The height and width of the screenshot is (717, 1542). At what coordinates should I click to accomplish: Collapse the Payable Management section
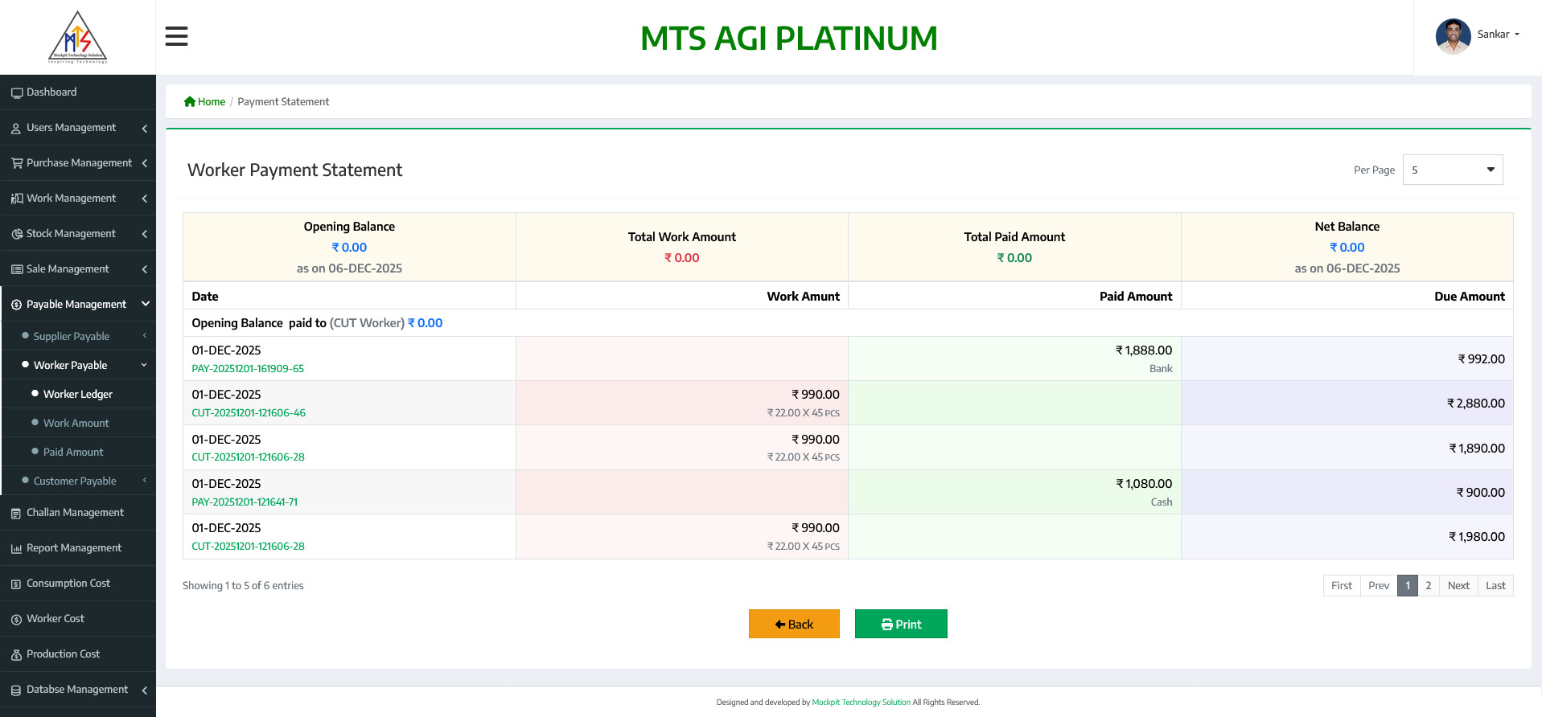pos(77,305)
